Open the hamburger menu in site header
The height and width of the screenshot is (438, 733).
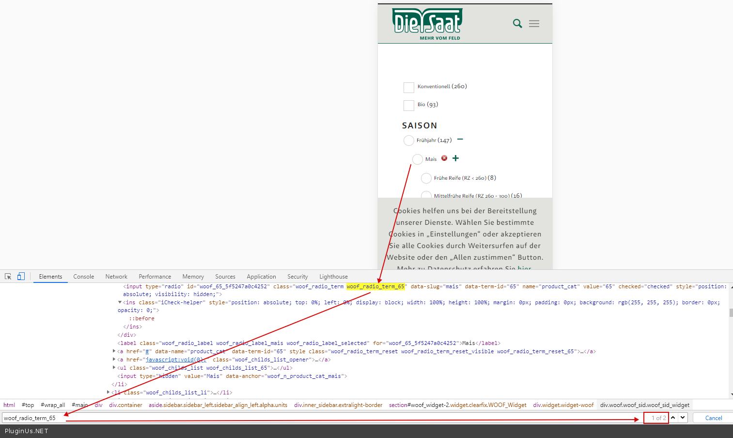click(534, 24)
